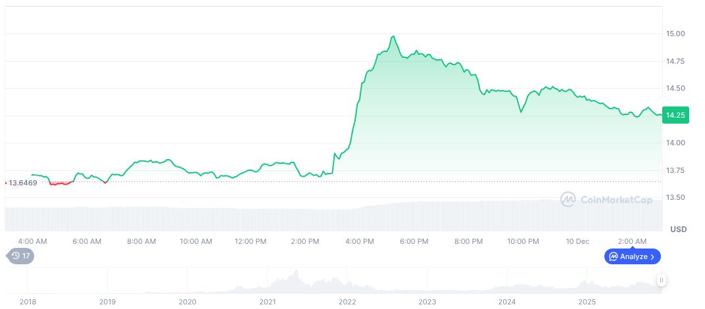Click the volume bars below 4:00 PM
The width and height of the screenshot is (705, 309).
pos(359,217)
